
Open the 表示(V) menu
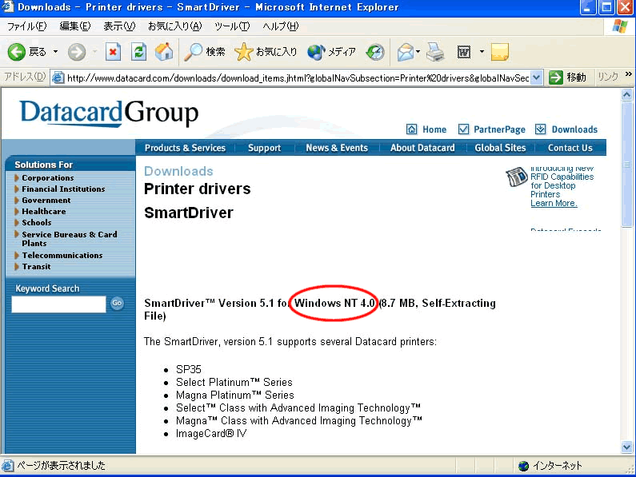pyautogui.click(x=119, y=26)
